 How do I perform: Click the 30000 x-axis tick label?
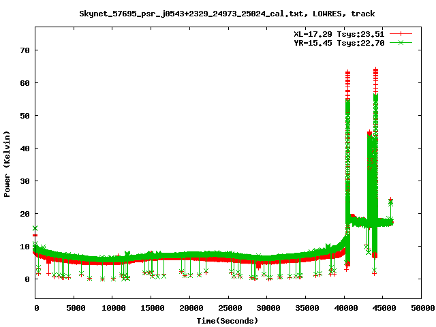268,308
